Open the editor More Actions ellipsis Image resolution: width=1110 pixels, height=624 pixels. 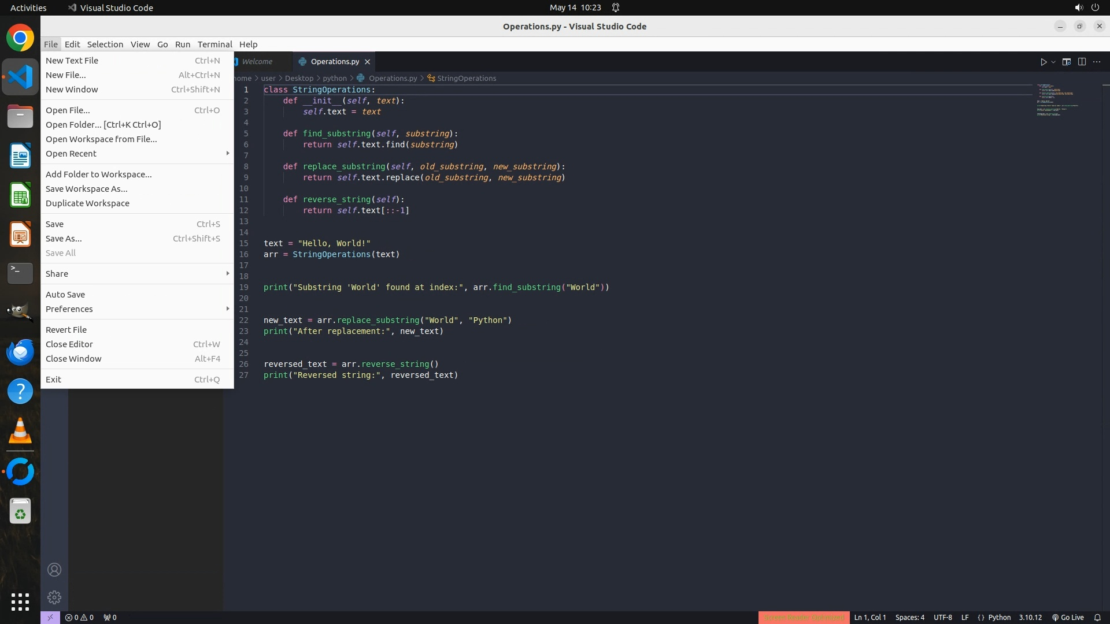(x=1097, y=62)
